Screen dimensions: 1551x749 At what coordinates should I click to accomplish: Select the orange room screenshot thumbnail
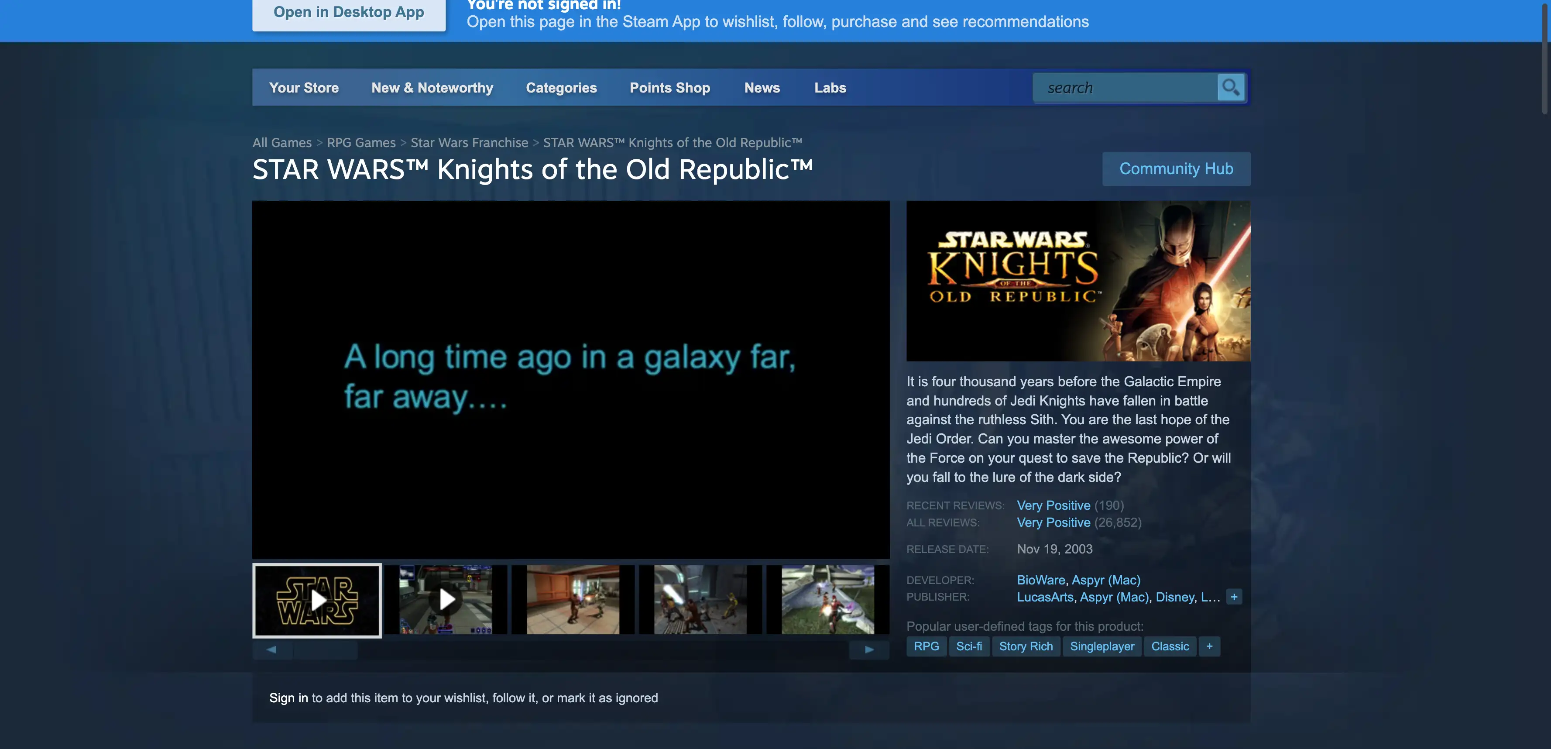(x=573, y=600)
